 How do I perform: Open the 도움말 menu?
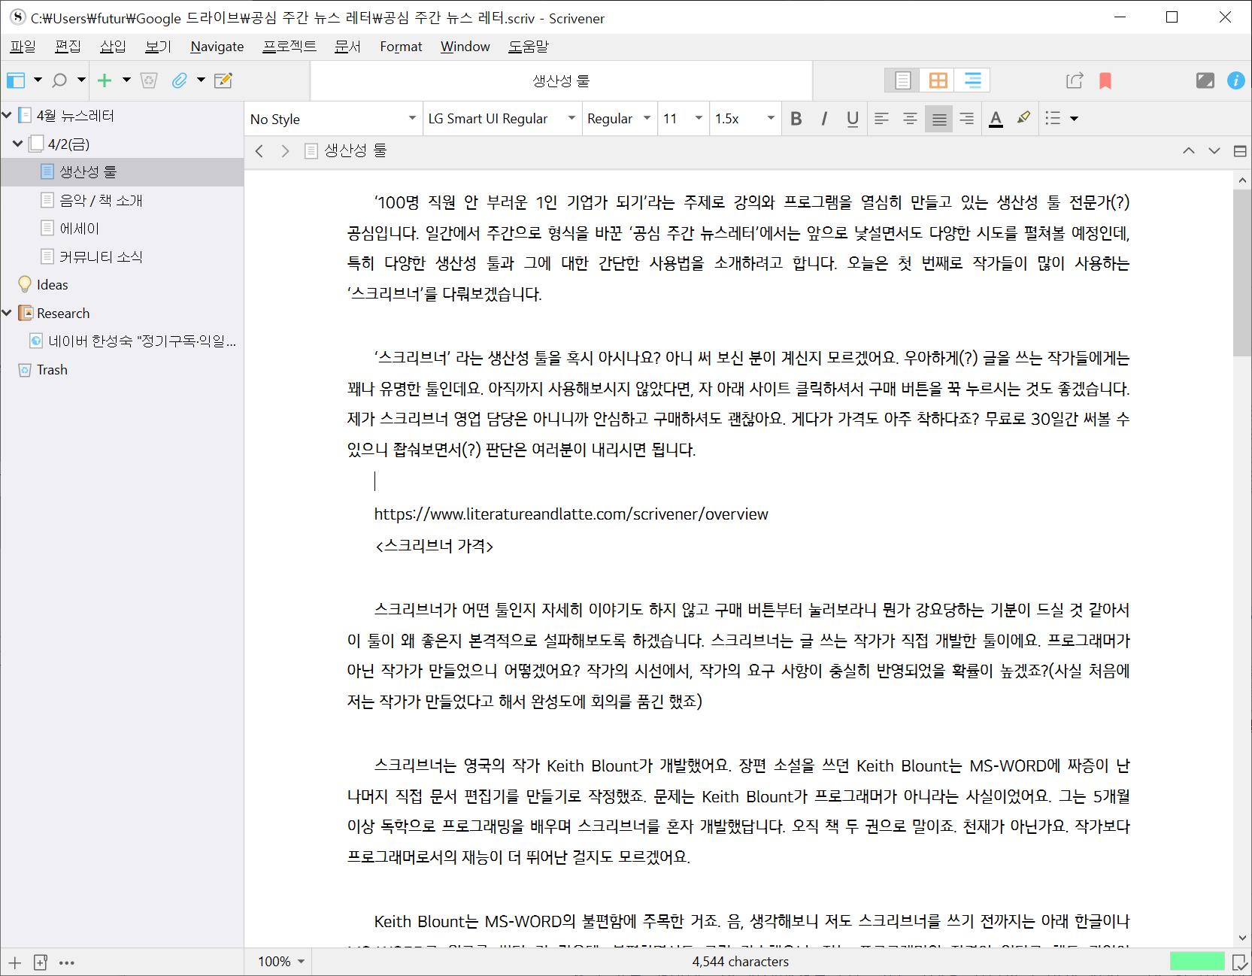tap(529, 47)
